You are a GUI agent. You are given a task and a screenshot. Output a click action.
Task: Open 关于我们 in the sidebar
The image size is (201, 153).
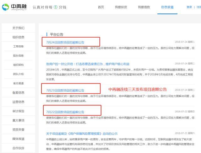click(18, 28)
